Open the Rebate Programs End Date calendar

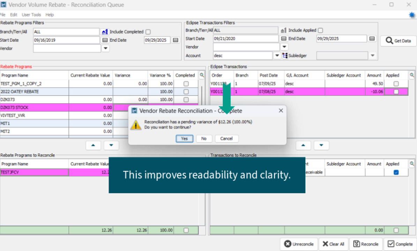(x=176, y=40)
